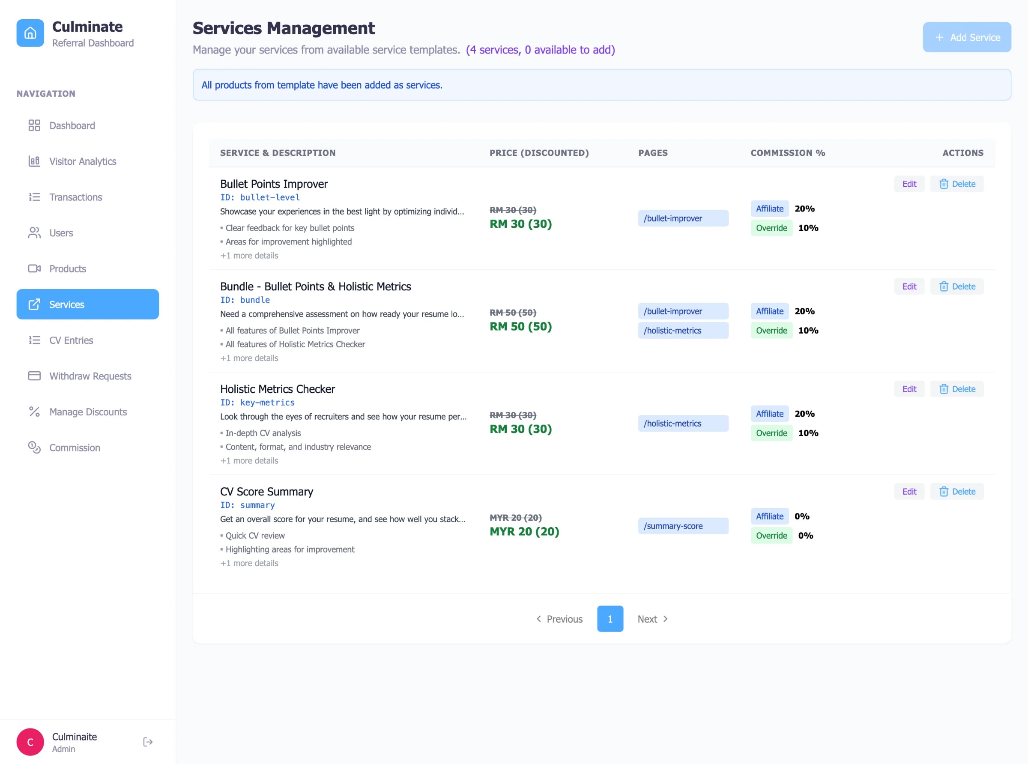Click '(4 services, 0 available to add)' text

[x=540, y=50]
